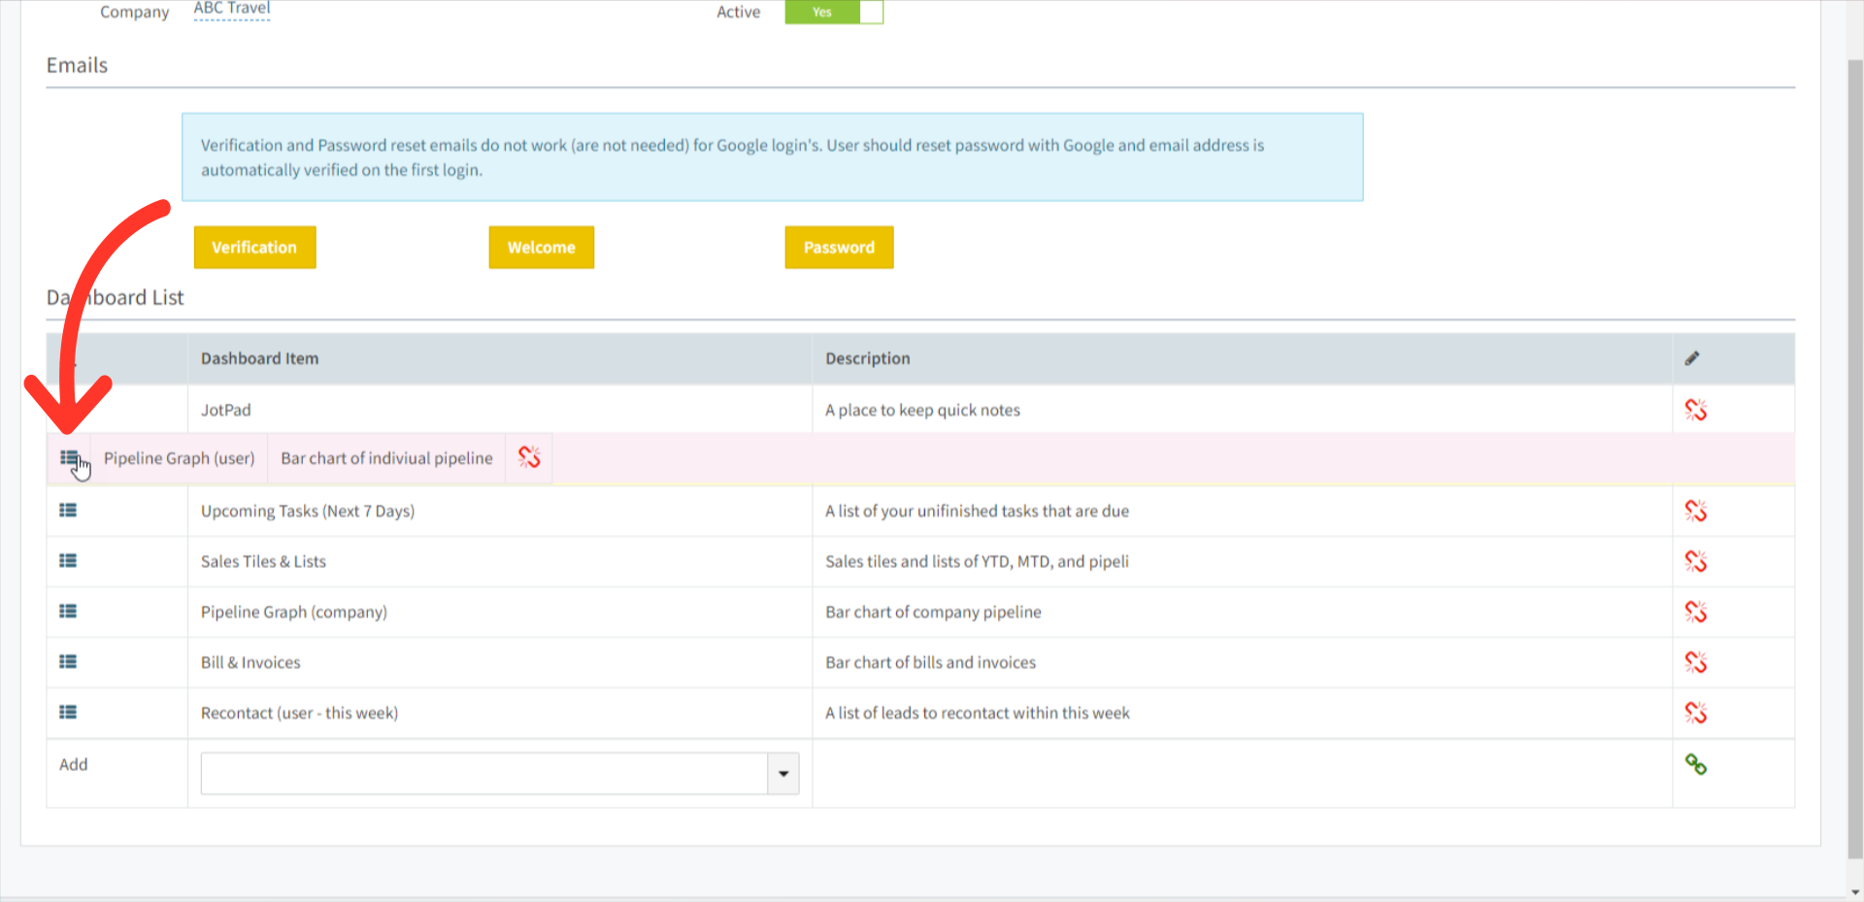This screenshot has height=902, width=1864.
Task: Unlink the Recontact (user - this week) item
Action: [x=1696, y=713]
